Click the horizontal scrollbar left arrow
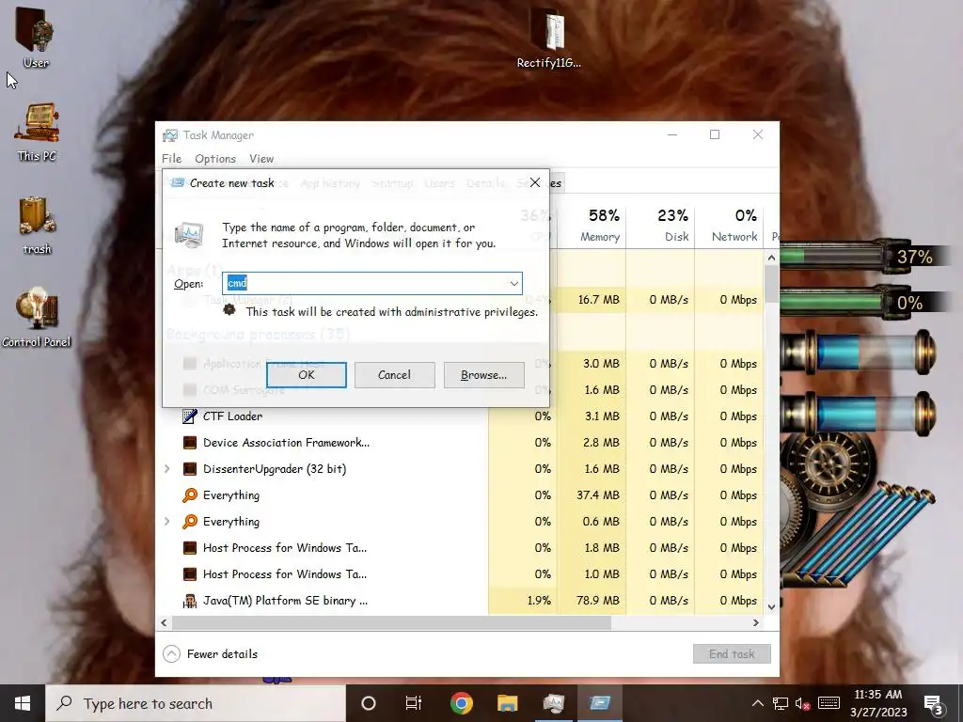This screenshot has height=722, width=963. pos(164,622)
